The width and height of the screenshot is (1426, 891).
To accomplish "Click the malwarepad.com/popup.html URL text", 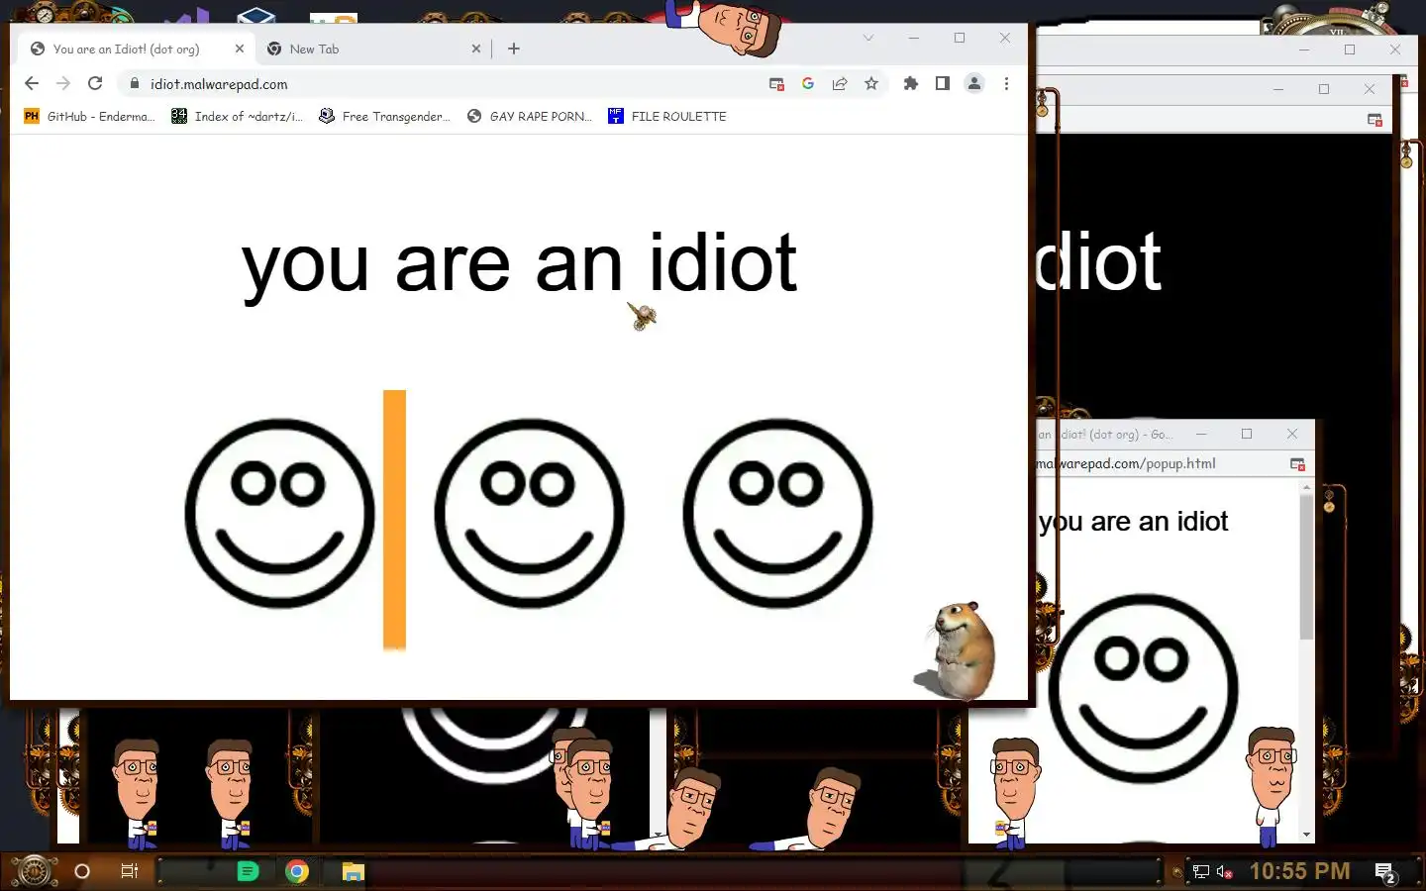I will [1126, 463].
